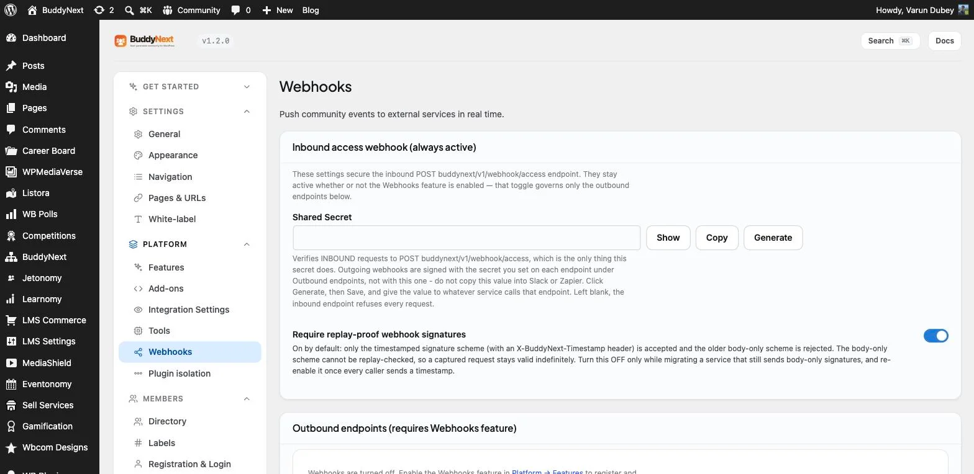Open Plugin isolation
This screenshot has width=974, height=474.
pos(189,373)
